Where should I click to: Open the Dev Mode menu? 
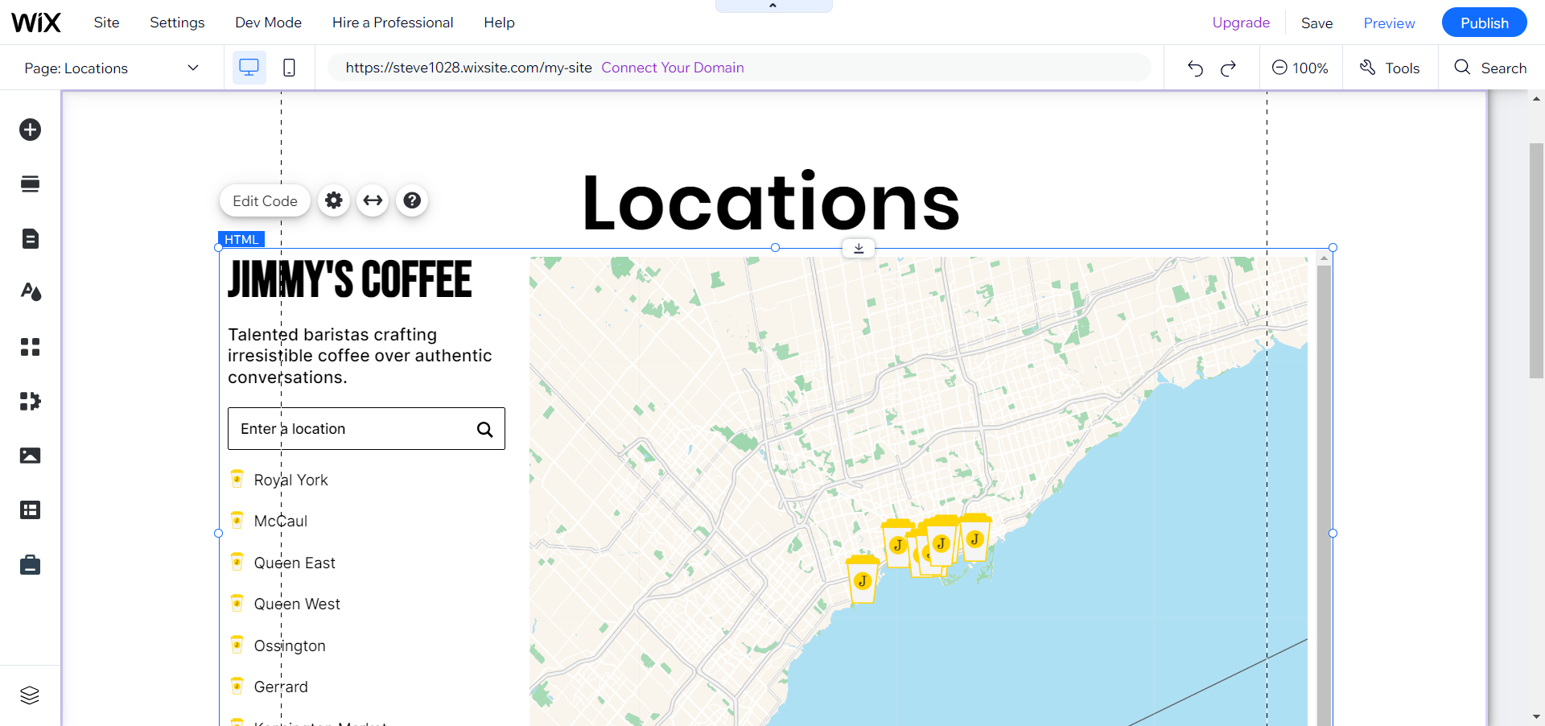point(268,23)
